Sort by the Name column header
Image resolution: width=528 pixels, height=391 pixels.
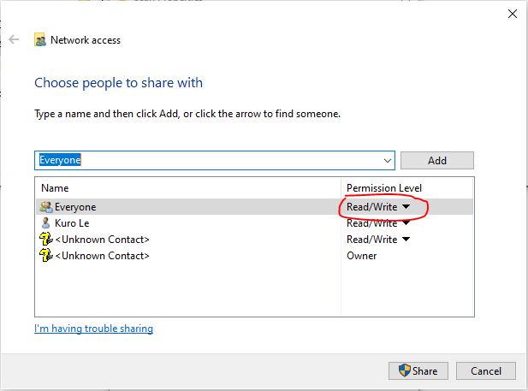click(55, 187)
